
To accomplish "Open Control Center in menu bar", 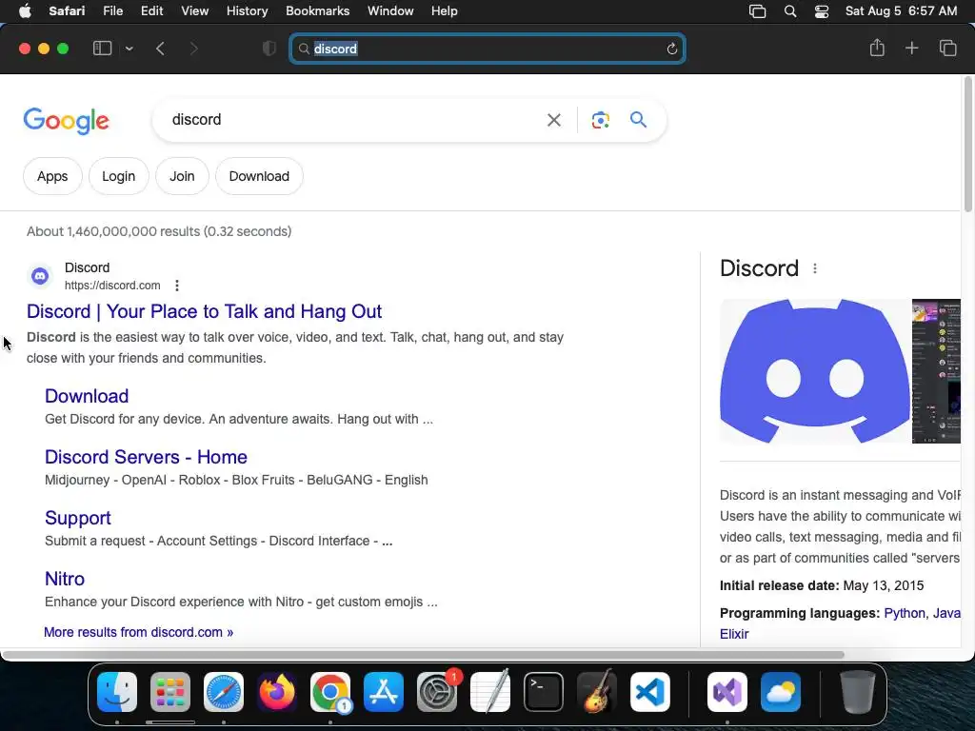I will tap(822, 11).
